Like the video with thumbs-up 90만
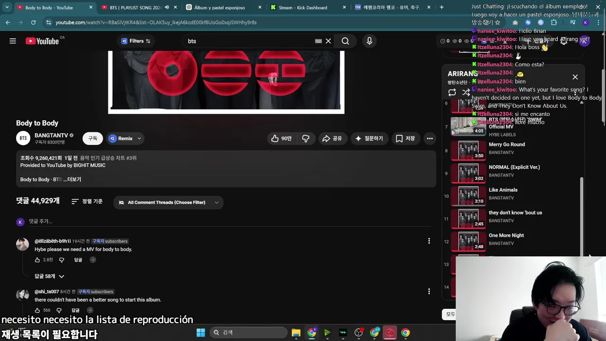The width and height of the screenshot is (606, 341). [281, 138]
